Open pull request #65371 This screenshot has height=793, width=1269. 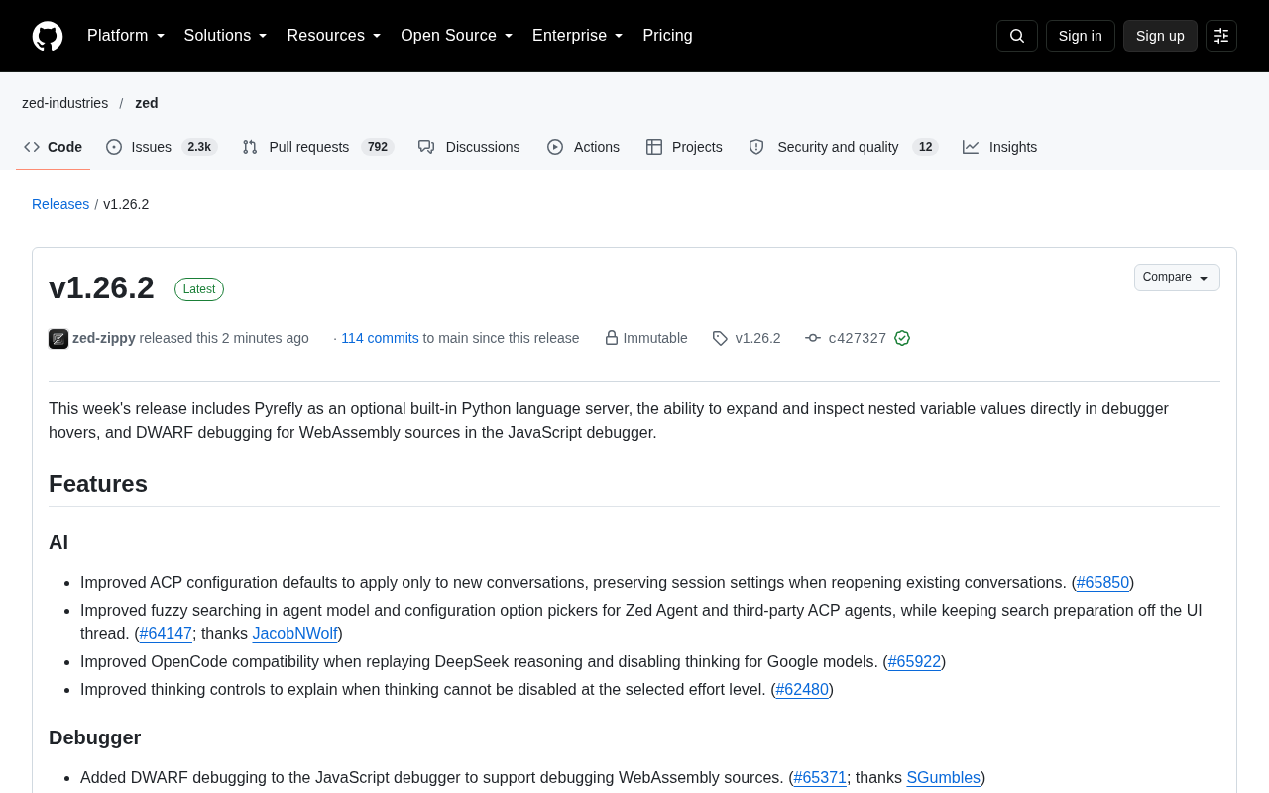(820, 778)
